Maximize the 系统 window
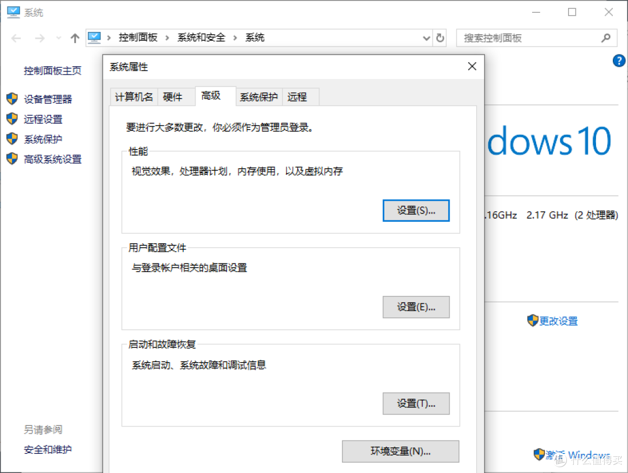The width and height of the screenshot is (628, 473). click(x=572, y=12)
